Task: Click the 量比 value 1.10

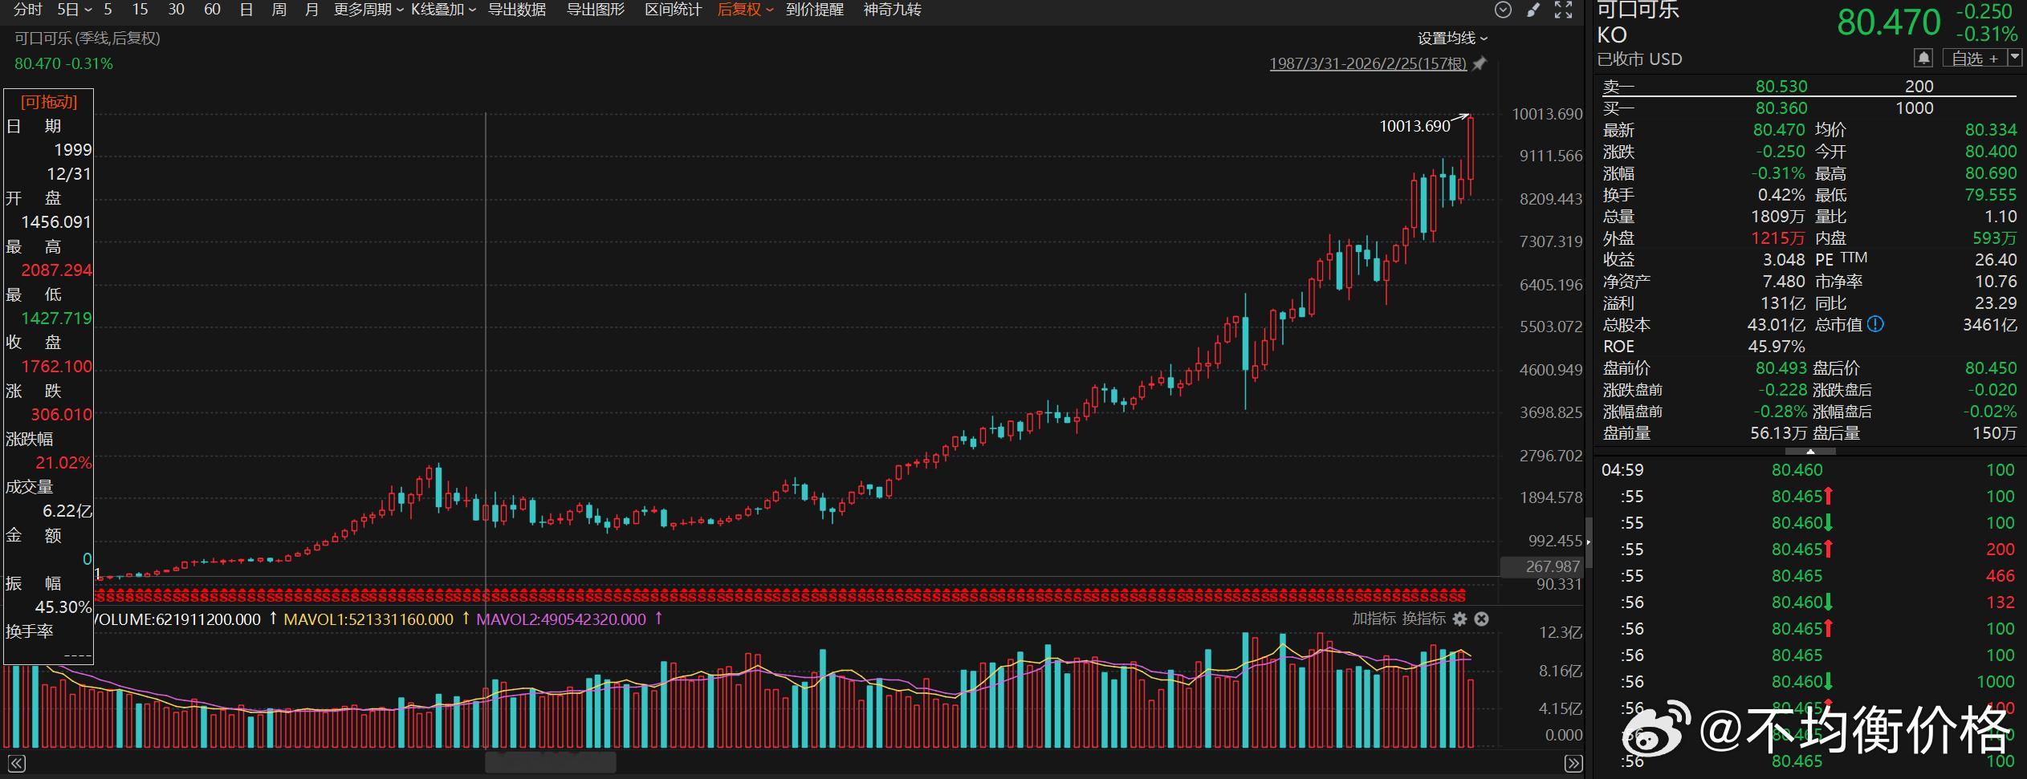Action: (x=2001, y=217)
